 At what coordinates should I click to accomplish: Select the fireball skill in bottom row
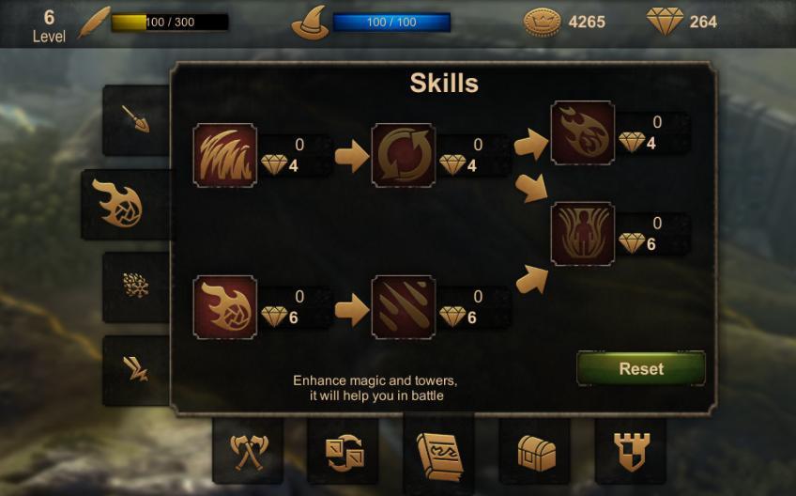[225, 307]
